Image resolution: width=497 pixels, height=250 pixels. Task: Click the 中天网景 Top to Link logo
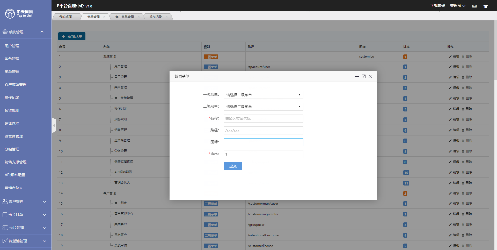click(x=19, y=13)
